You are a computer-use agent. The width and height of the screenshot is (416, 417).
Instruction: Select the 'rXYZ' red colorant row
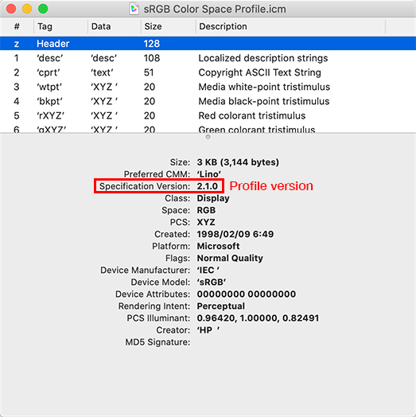click(208, 115)
